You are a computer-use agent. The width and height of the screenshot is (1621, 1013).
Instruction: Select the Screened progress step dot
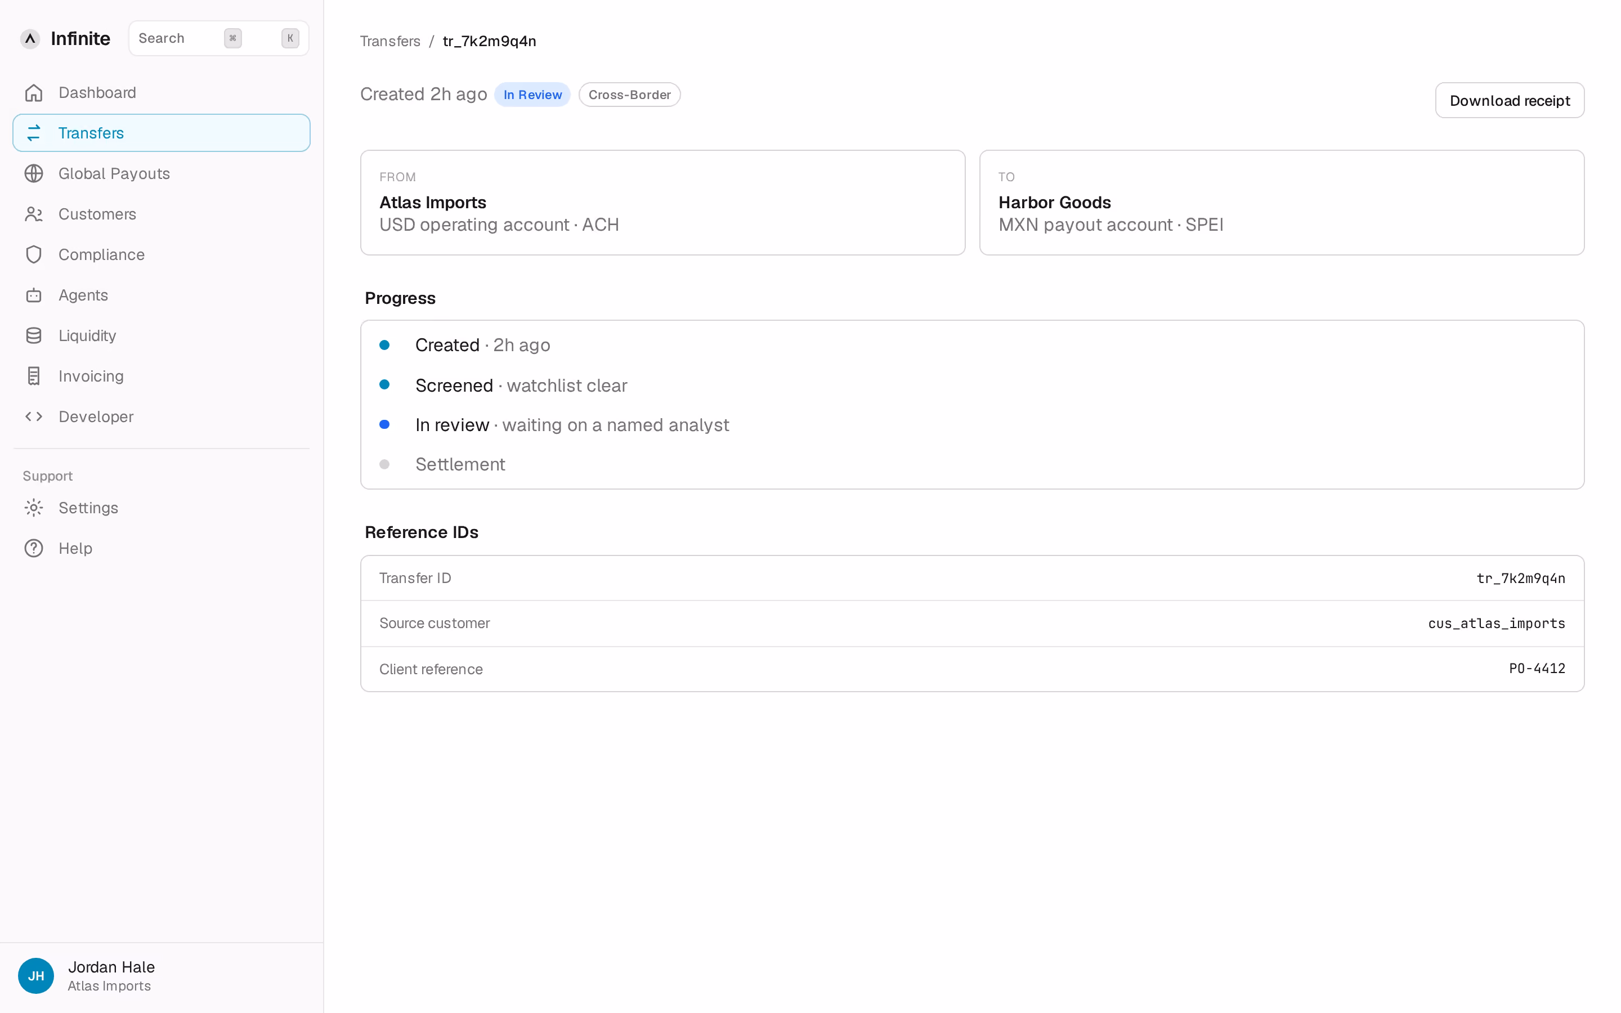click(x=384, y=384)
